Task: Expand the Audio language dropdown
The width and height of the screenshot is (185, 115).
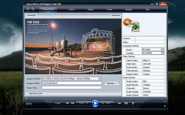Action: [162, 49]
